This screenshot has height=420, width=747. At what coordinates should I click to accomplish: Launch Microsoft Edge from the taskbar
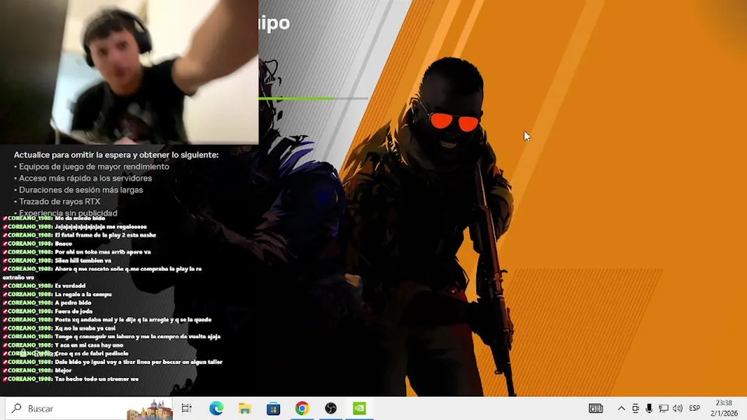point(216,408)
